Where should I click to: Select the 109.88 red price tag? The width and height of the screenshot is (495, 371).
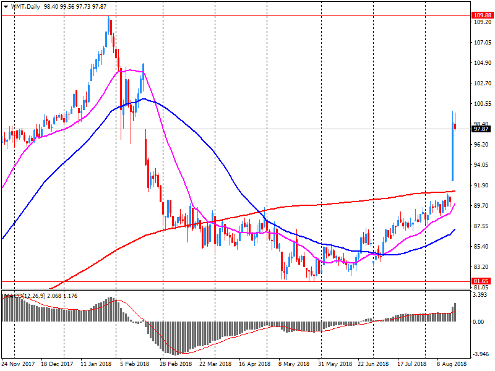(481, 14)
